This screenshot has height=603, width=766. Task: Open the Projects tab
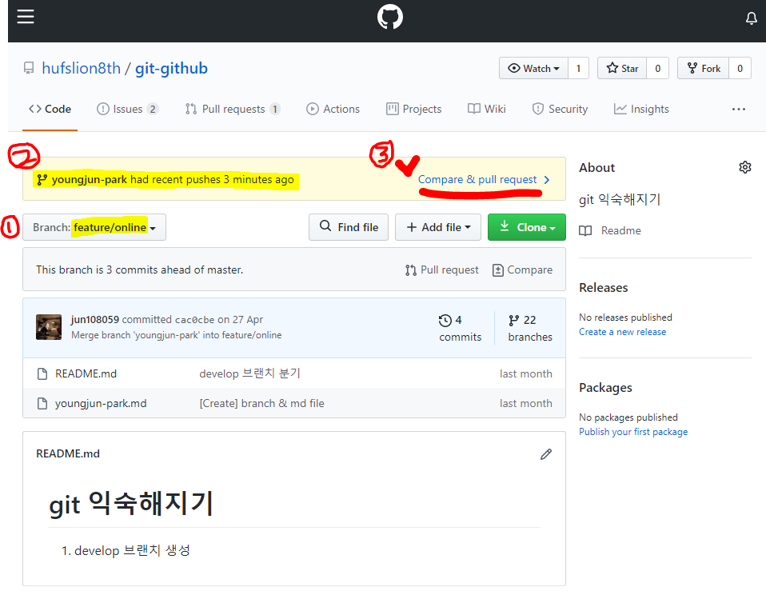click(413, 109)
